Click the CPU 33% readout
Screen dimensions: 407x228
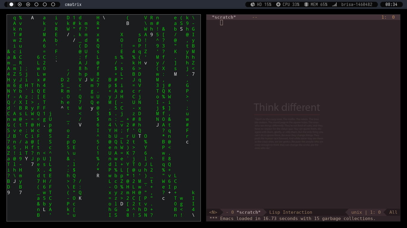click(291, 4)
